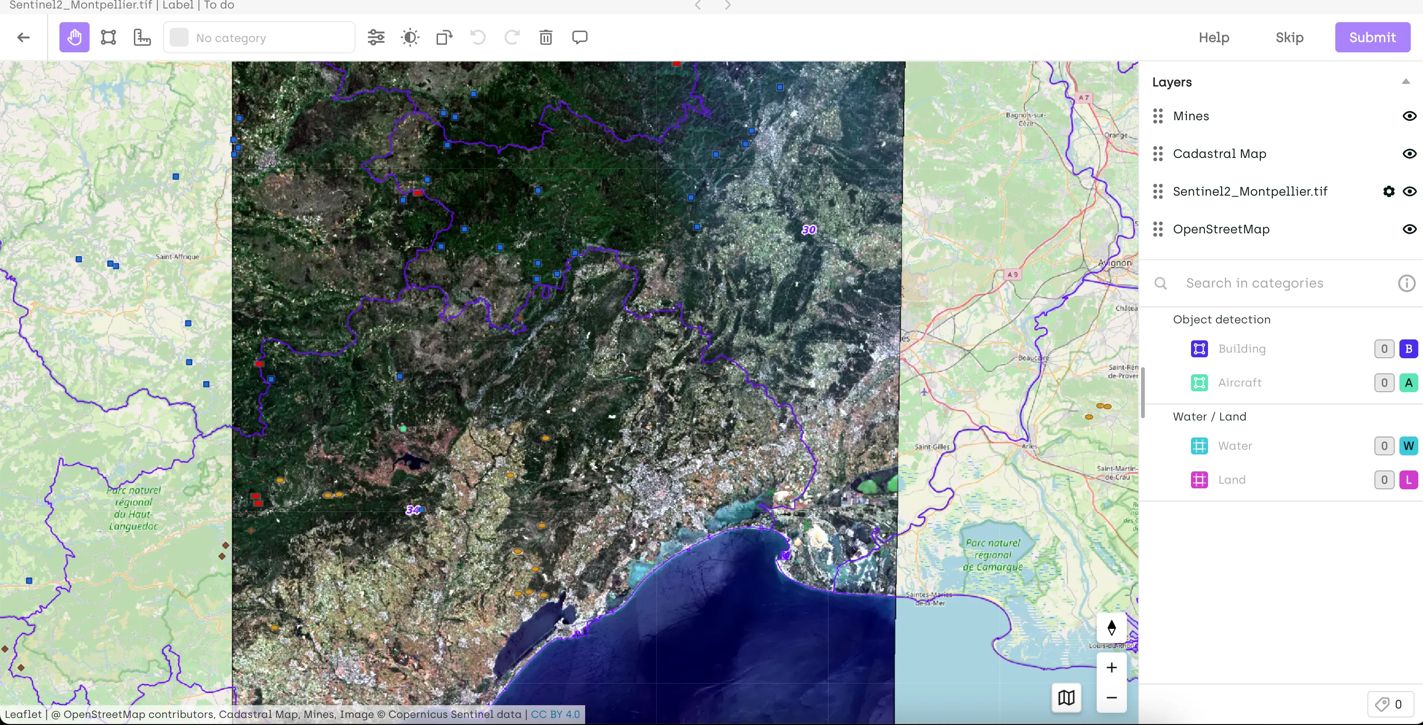The image size is (1423, 725).
Task: Select the bounding box drawing tool
Action: click(108, 38)
